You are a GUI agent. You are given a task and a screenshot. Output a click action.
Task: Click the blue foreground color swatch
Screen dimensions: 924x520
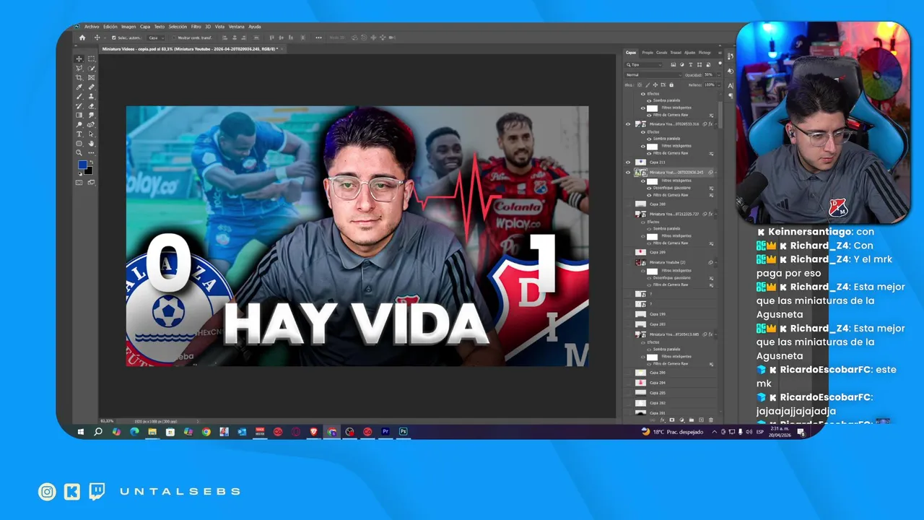tap(82, 163)
